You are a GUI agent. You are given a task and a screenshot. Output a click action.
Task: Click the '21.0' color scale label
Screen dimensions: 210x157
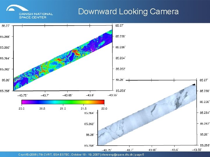point(63,109)
